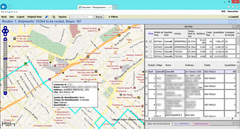Open the Filtros dropdown
This screenshot has width=240, height=129.
(113, 17)
